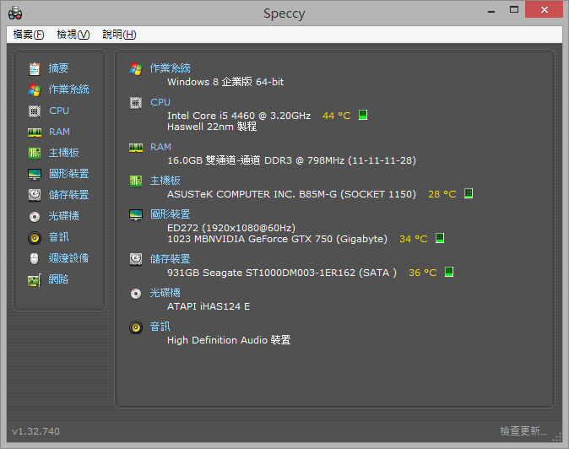The width and height of the screenshot is (569, 449).
Task: Open 音訊 heading link in summary
Action: pos(160,327)
